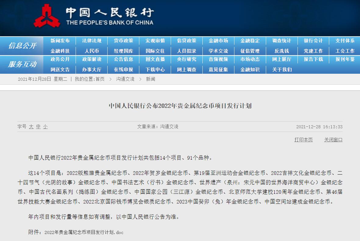
Task: Go to 下载中心
Action: point(155,69)
